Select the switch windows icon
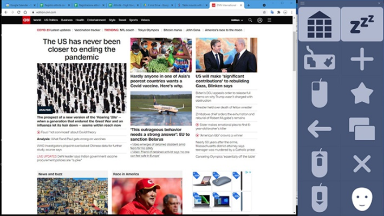The height and width of the screenshot is (216, 384). pyautogui.click(x=362, y=129)
